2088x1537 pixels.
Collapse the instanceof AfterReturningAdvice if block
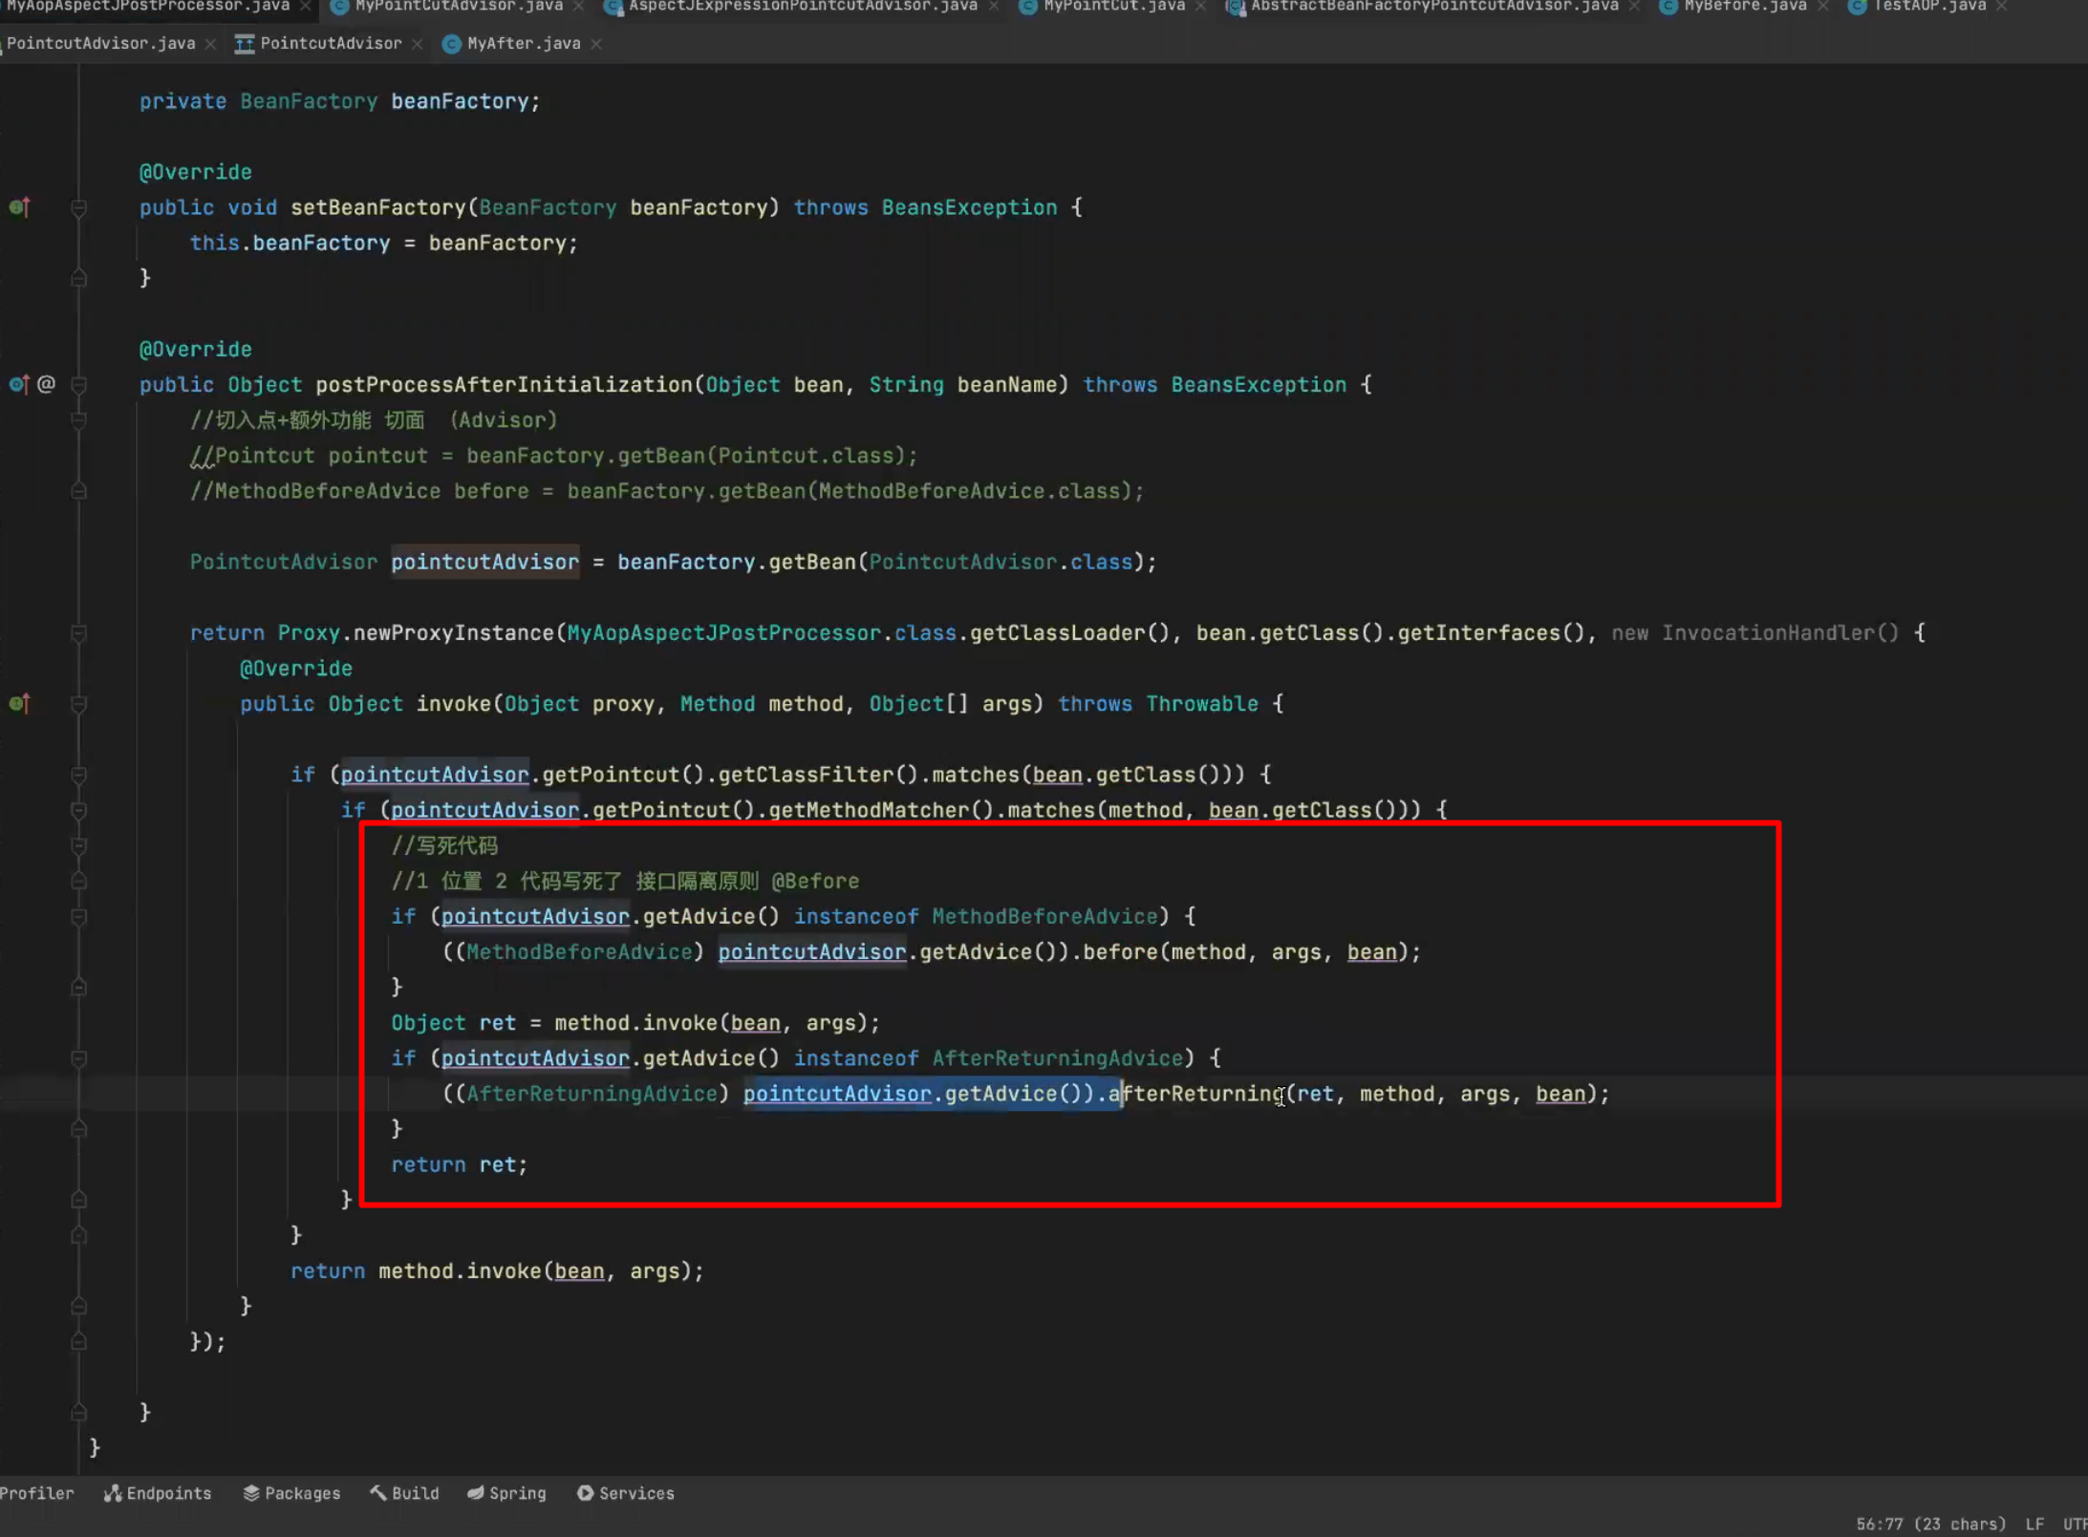(79, 1058)
